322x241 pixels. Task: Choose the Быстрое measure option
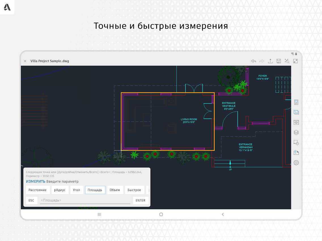134,190
